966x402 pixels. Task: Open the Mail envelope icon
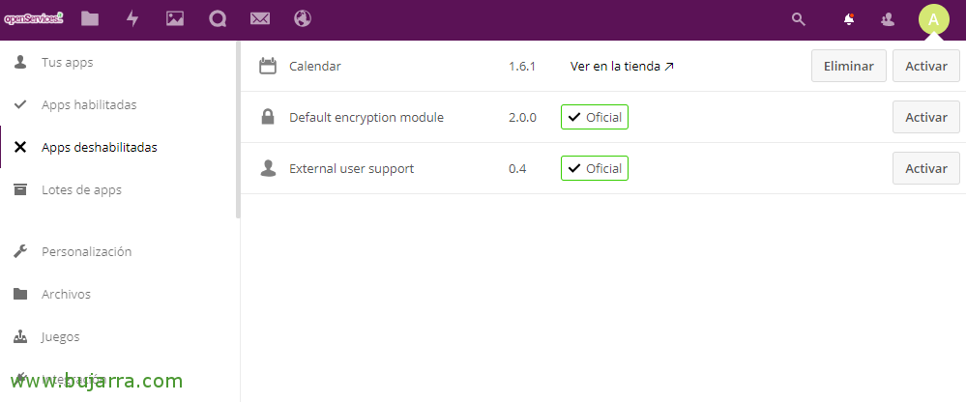coord(259,18)
